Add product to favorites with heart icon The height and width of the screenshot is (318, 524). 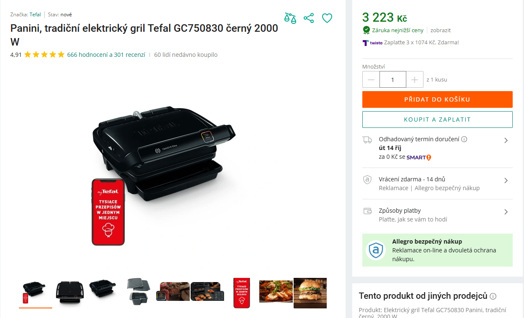(x=327, y=18)
